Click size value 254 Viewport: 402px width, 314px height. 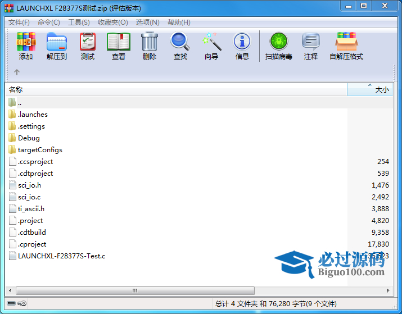click(383, 162)
